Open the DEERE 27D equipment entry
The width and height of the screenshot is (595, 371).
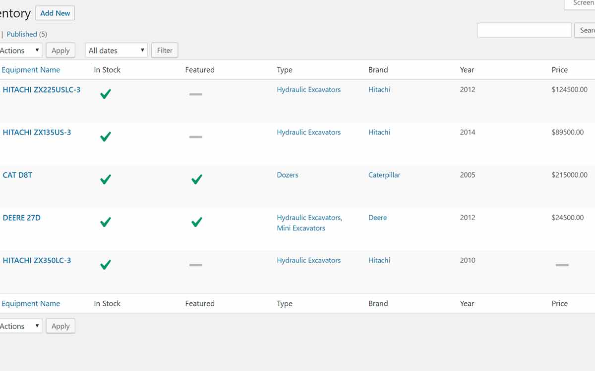tap(21, 217)
